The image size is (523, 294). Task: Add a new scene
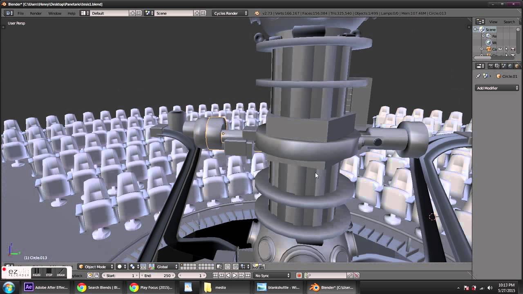point(197,13)
